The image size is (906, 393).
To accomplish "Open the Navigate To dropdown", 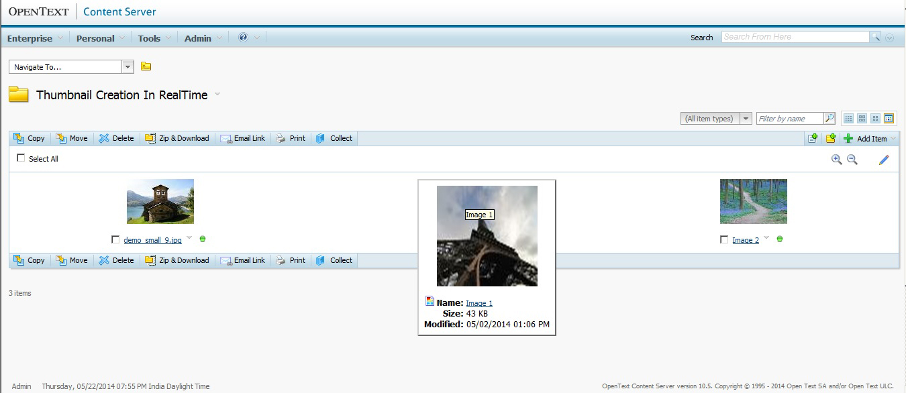I will point(128,67).
